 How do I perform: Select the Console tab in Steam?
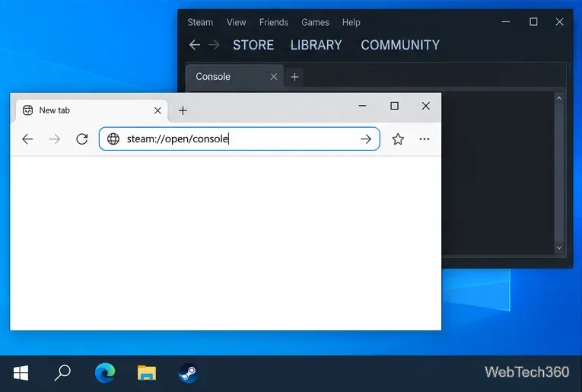[234, 76]
